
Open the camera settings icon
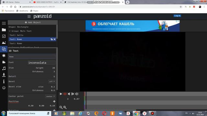tap(4, 62)
